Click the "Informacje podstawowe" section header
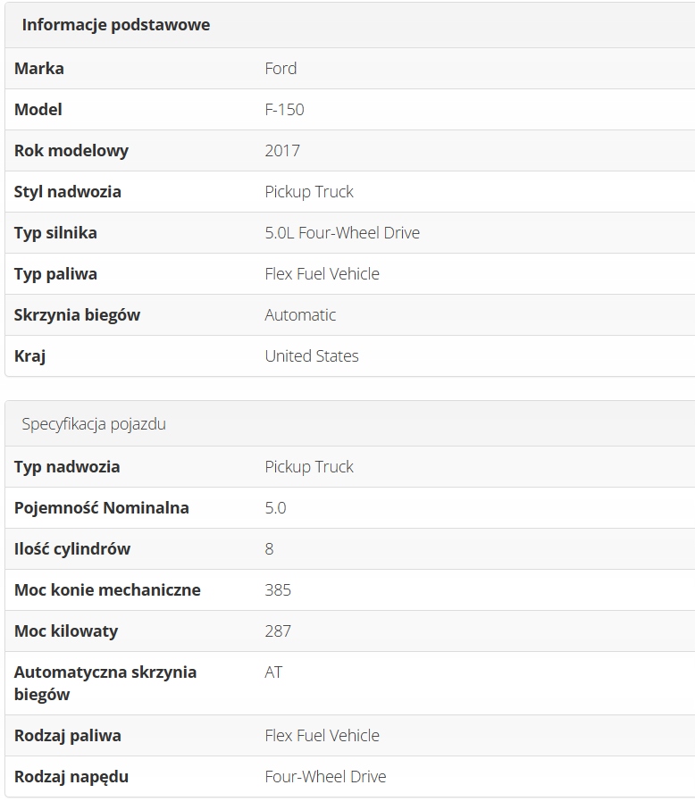The height and width of the screenshot is (810, 695). 116,25
